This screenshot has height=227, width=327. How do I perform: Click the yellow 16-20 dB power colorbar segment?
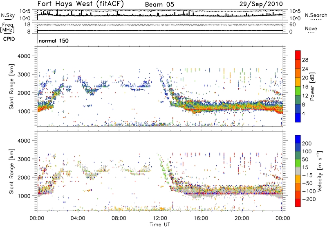tap(298, 82)
